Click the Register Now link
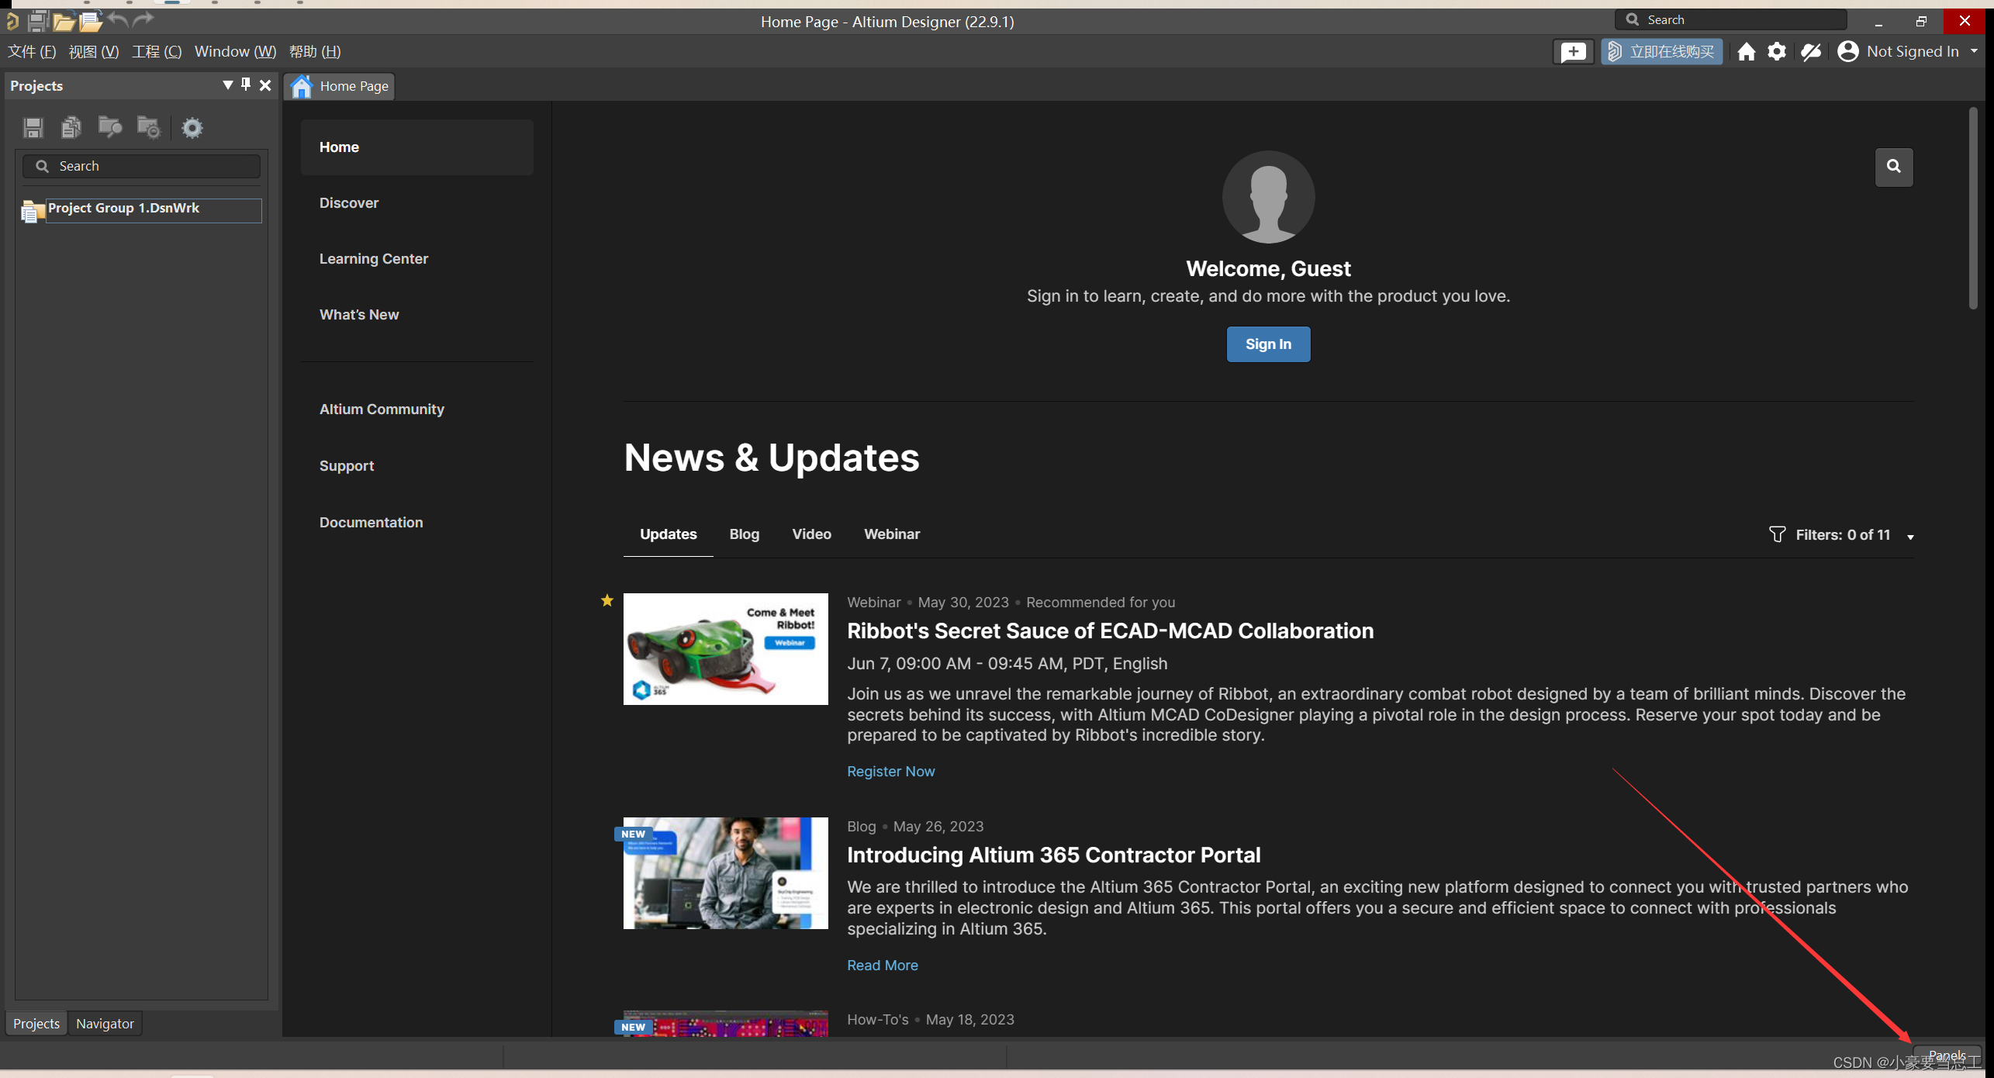This screenshot has height=1078, width=1994. (890, 772)
